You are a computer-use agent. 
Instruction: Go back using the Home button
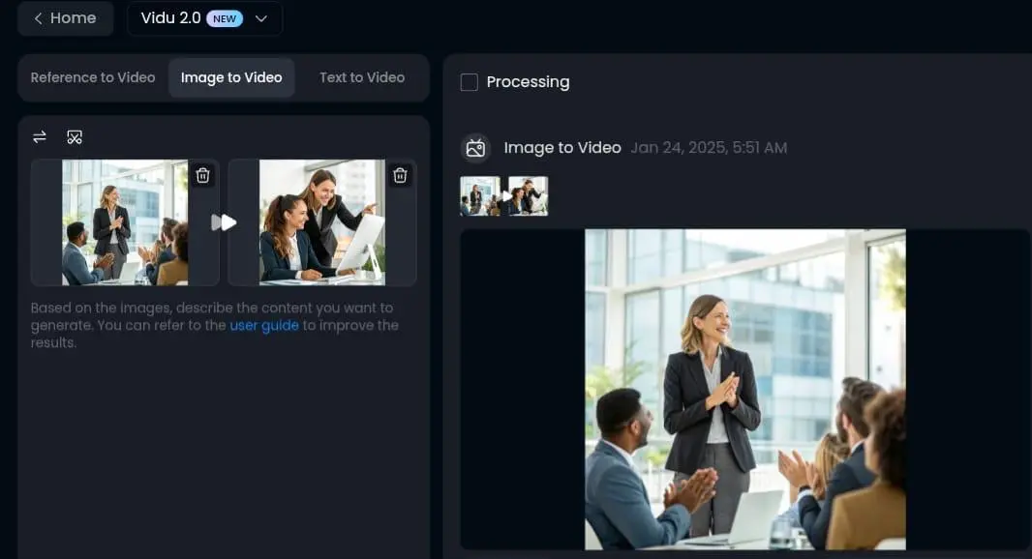pos(65,18)
